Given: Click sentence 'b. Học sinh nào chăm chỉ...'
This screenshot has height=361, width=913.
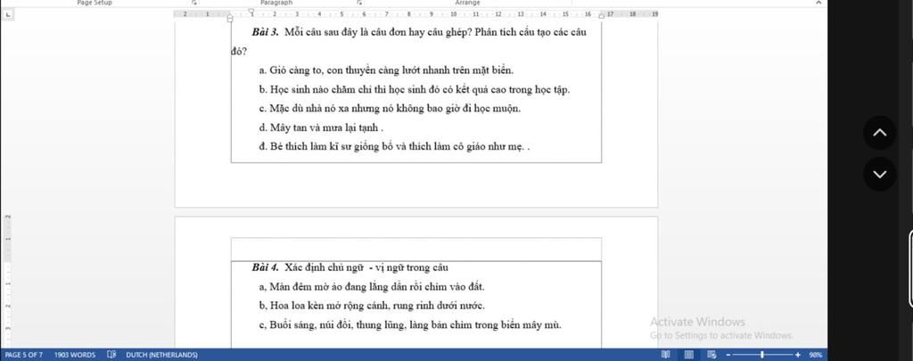Looking at the screenshot, I should [414, 90].
